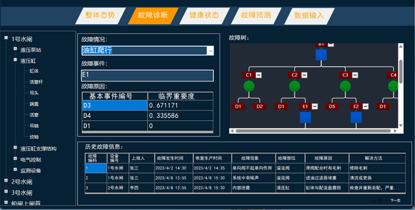Select 活塞杆 in the equipment tree
Image resolution: width=415 pixels, height=210 pixels.
click(x=37, y=82)
